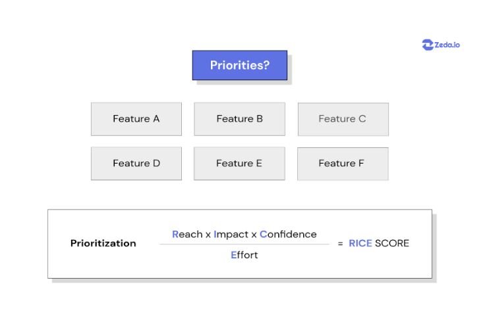This screenshot has height=322, width=485.
Task: Select the Effort denominator text
Action: tap(244, 255)
